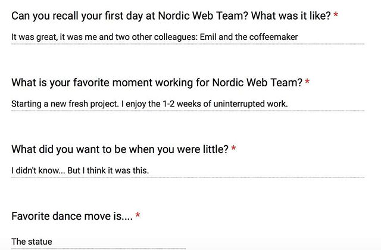
Task: Place cursor on the word 'coffeemaker'
Action: click(273, 37)
